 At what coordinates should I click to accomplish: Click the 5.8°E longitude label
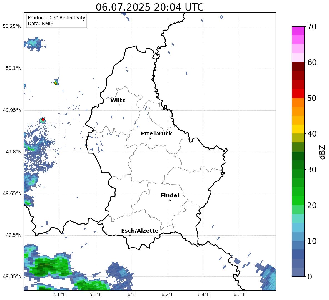point(96,294)
